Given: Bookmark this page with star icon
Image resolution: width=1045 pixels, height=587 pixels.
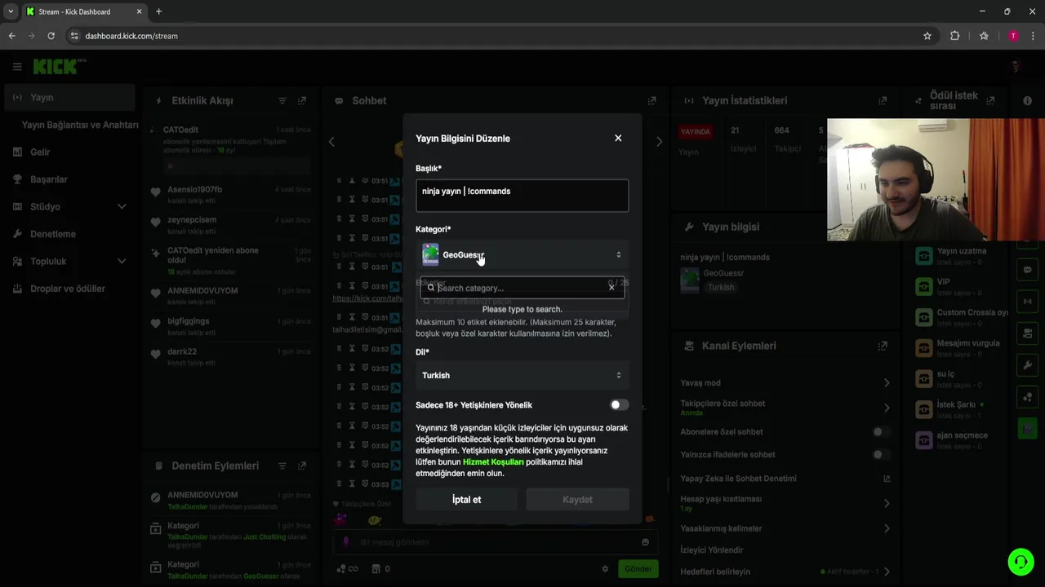Looking at the screenshot, I should (x=927, y=36).
